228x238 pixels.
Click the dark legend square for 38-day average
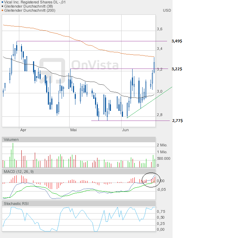(2, 6)
